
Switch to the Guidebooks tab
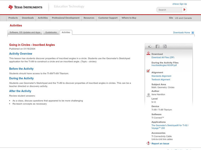pos(51,32)
